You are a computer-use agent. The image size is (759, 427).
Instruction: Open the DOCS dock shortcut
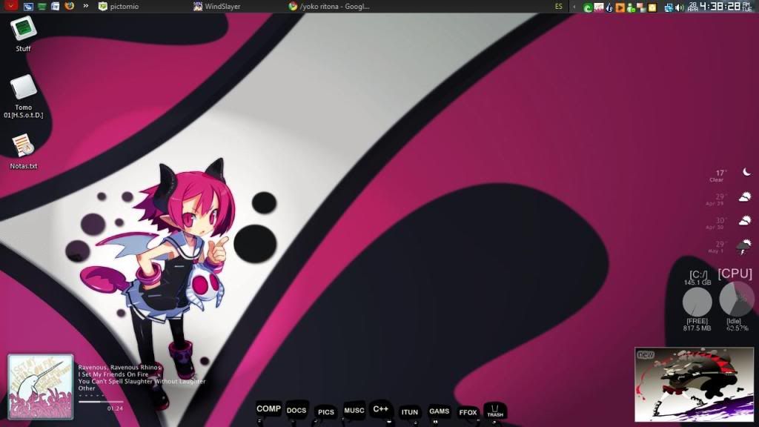pos(296,411)
